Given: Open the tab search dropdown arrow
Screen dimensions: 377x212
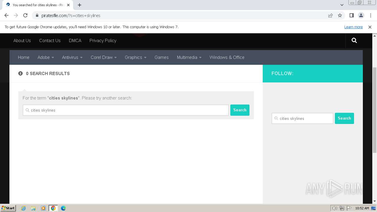Looking at the screenshot, I should click(x=342, y=5).
